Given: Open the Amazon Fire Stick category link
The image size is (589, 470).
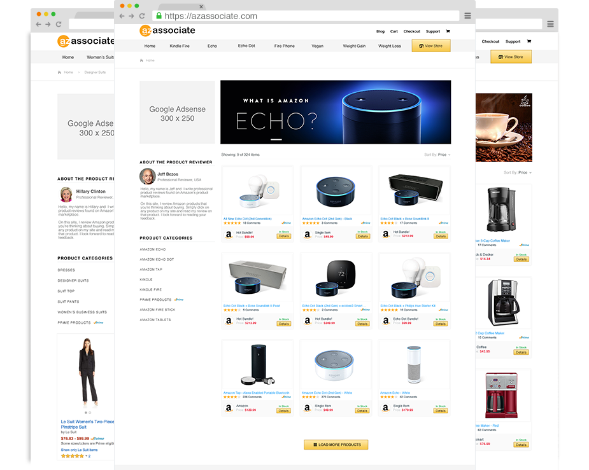Looking at the screenshot, I should (157, 310).
